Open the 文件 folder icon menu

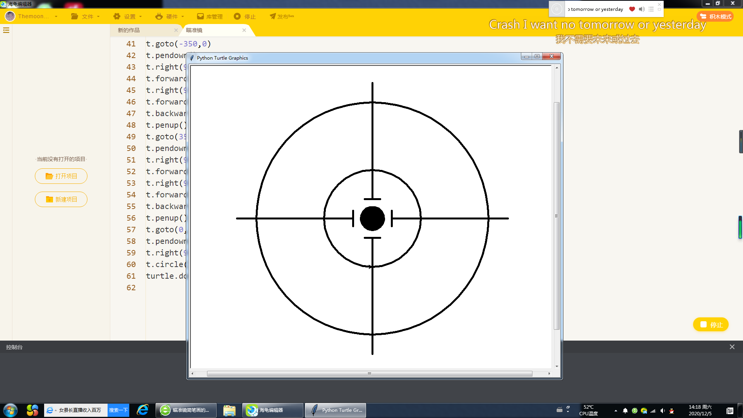(75, 16)
